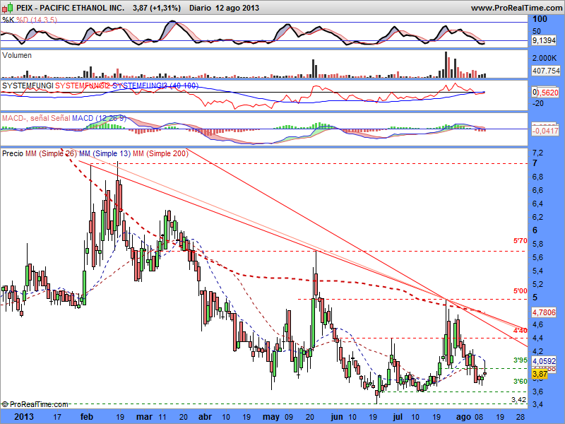Click the ago month label
Viewport: 565px width, 424px height.
[464, 417]
